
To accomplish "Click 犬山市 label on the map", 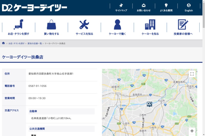I will (x=161, y=101).
